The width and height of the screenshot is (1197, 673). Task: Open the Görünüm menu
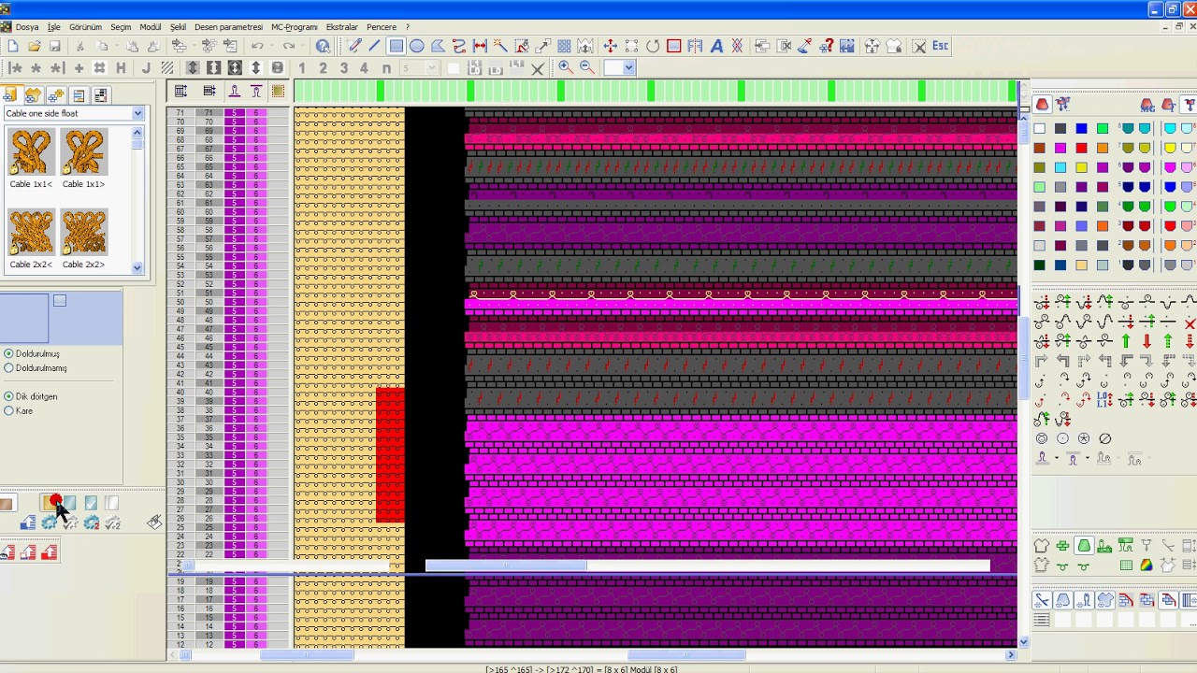(85, 27)
